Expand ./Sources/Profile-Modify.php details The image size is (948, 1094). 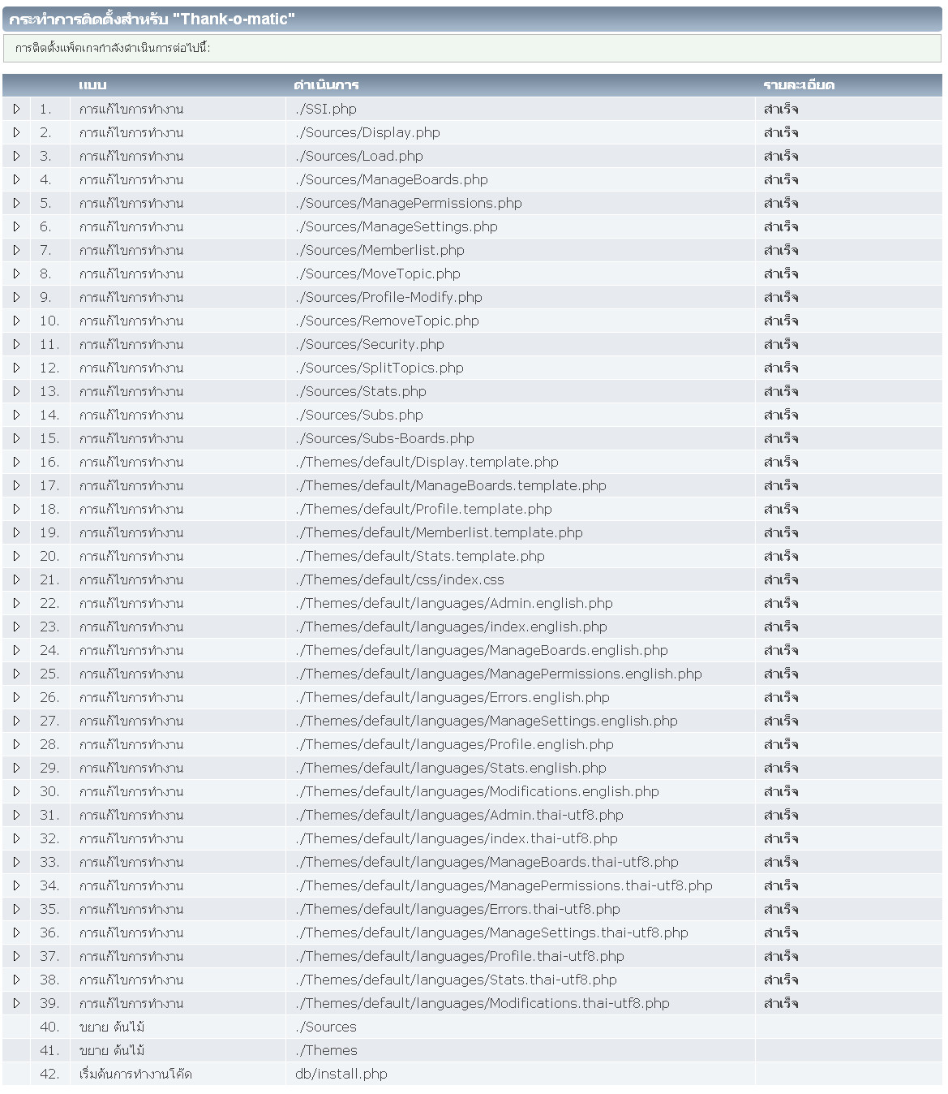[x=16, y=297]
